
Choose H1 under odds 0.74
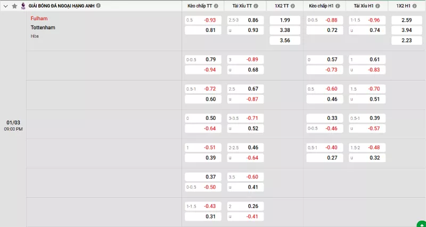[367, 30]
